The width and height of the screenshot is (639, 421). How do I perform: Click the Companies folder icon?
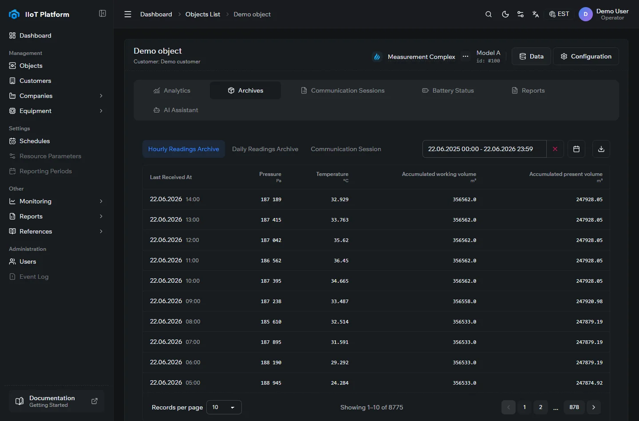[x=12, y=96]
